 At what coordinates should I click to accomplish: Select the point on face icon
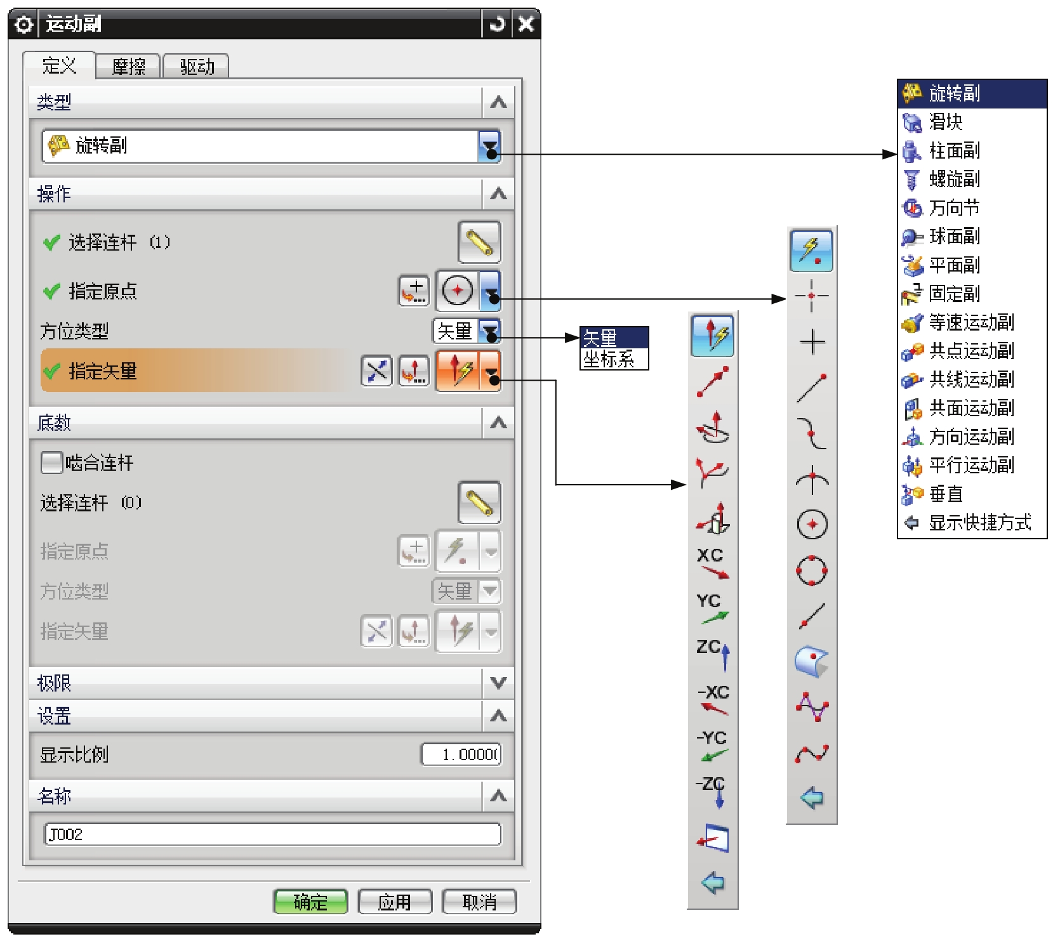click(x=812, y=662)
